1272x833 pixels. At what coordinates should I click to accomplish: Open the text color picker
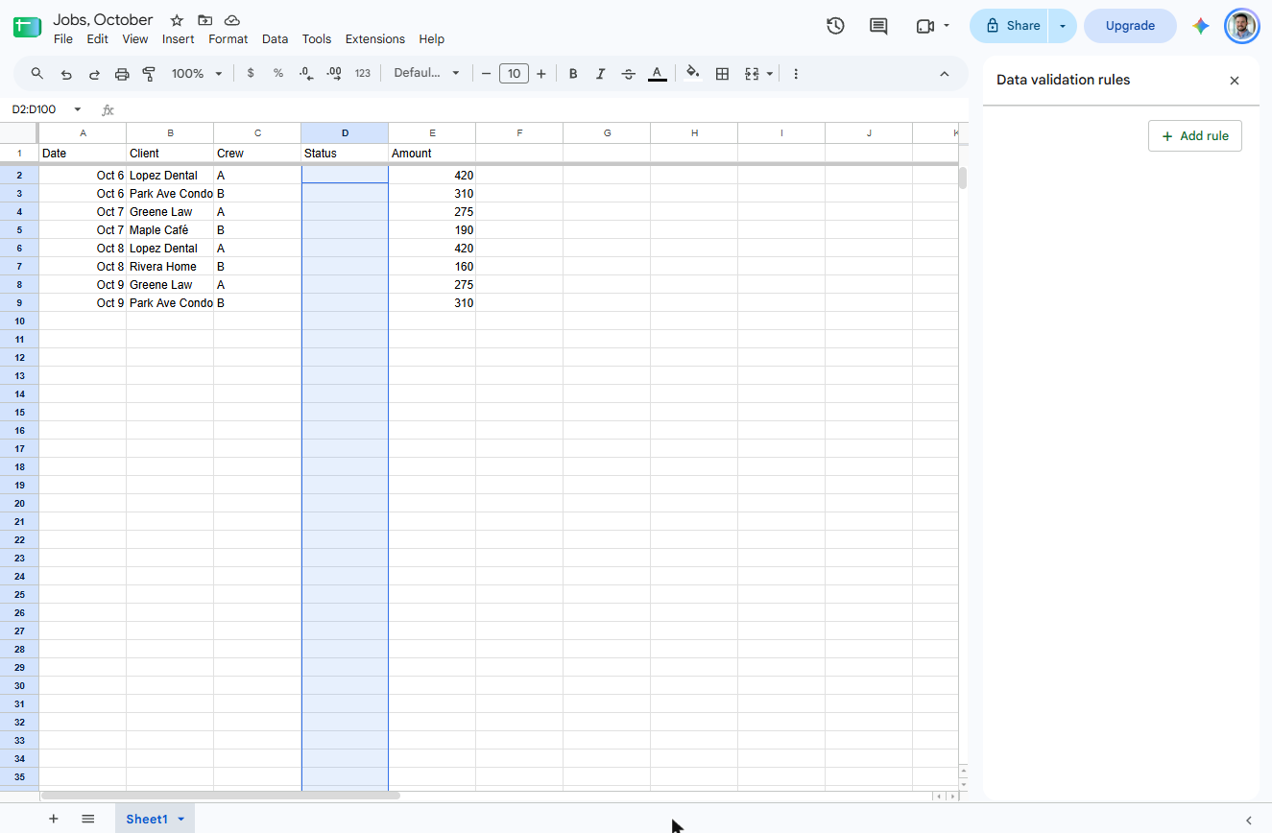click(x=657, y=73)
